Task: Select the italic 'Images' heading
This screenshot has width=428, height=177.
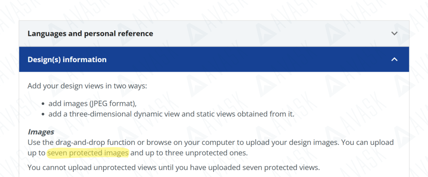Action: pyautogui.click(x=40, y=132)
